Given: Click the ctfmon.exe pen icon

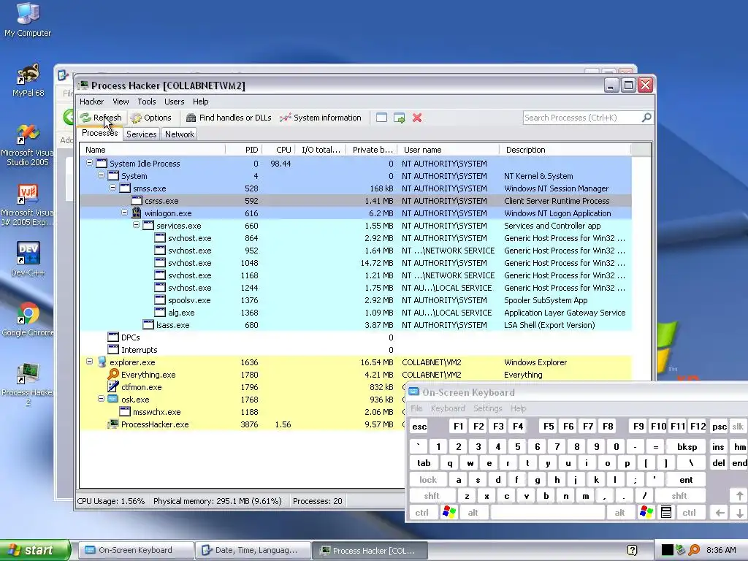Looking at the screenshot, I should tap(113, 386).
